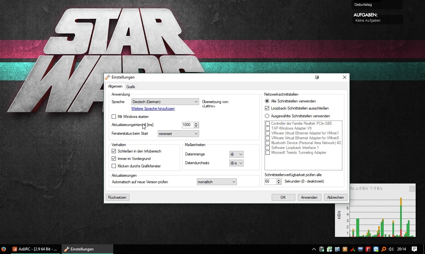
Task: Click the interface check seconds input field
Action: [270, 182]
